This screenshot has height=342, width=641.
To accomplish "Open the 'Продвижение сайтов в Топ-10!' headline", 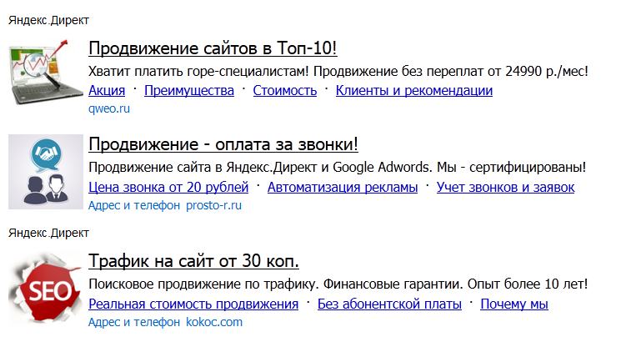I will (213, 48).
